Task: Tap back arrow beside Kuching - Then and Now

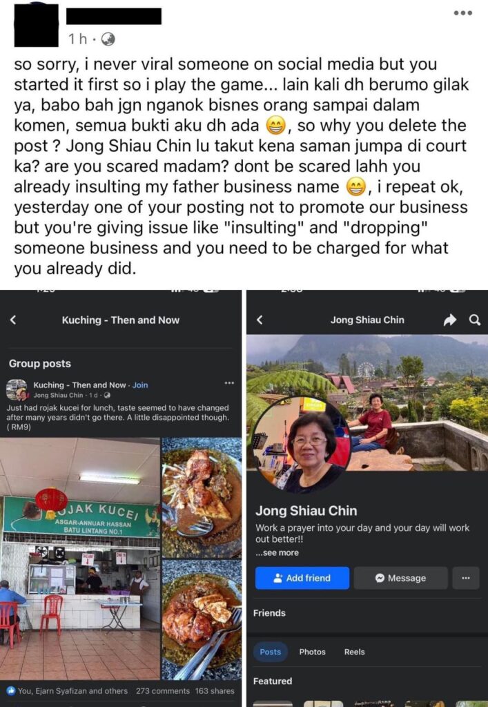Action: (13, 320)
